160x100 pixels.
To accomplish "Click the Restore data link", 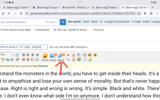I will (43, 66).
